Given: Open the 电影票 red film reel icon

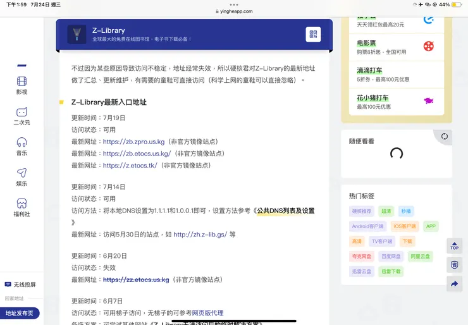Looking at the screenshot, I should pos(429,46).
